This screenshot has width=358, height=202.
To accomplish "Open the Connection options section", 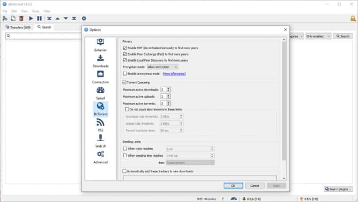I will click(101, 77).
